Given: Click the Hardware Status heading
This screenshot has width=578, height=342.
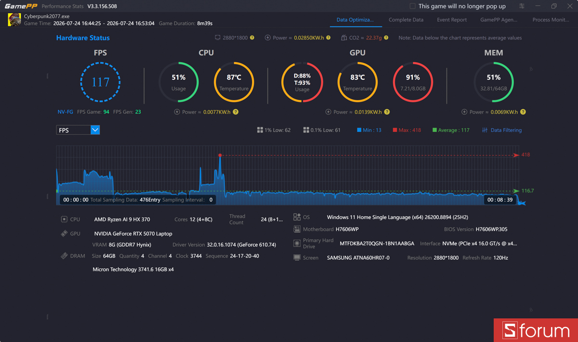Looking at the screenshot, I should pos(83,38).
